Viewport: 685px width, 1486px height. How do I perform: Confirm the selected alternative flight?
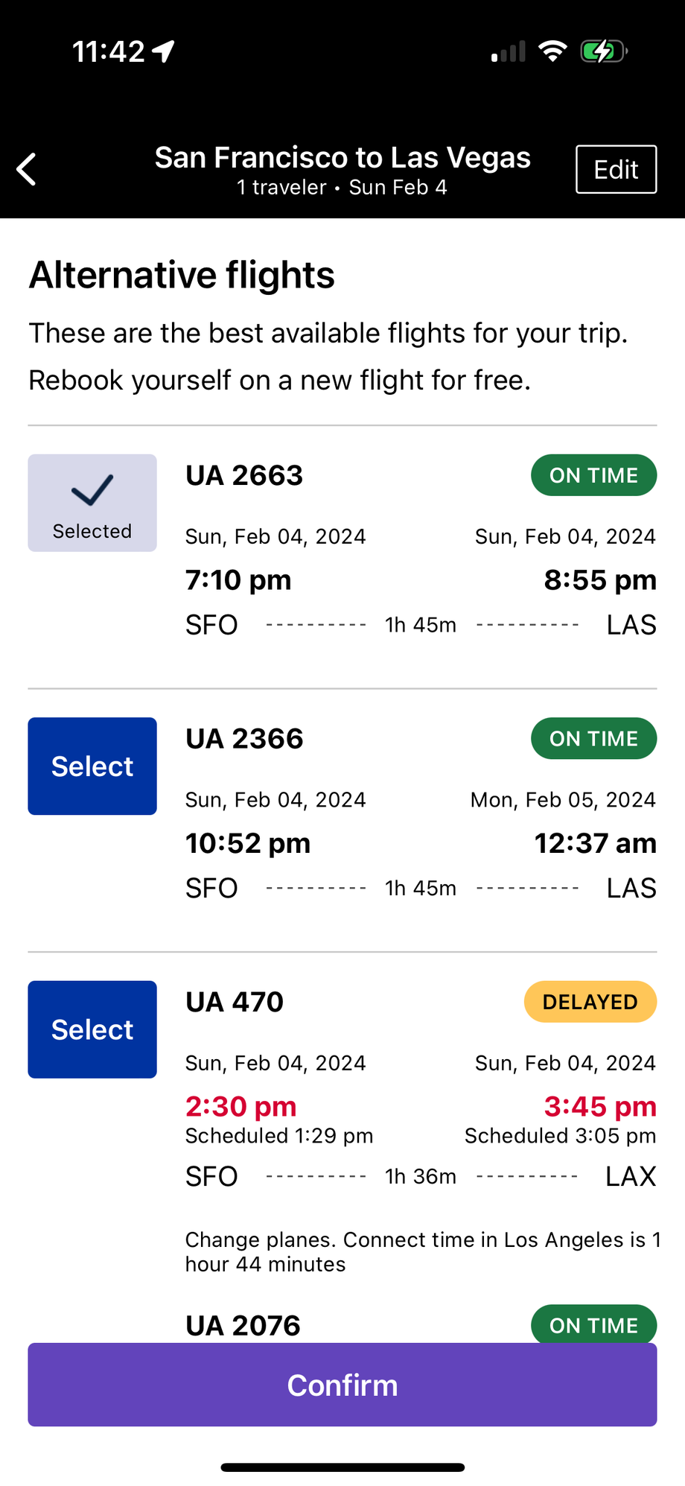(342, 1385)
